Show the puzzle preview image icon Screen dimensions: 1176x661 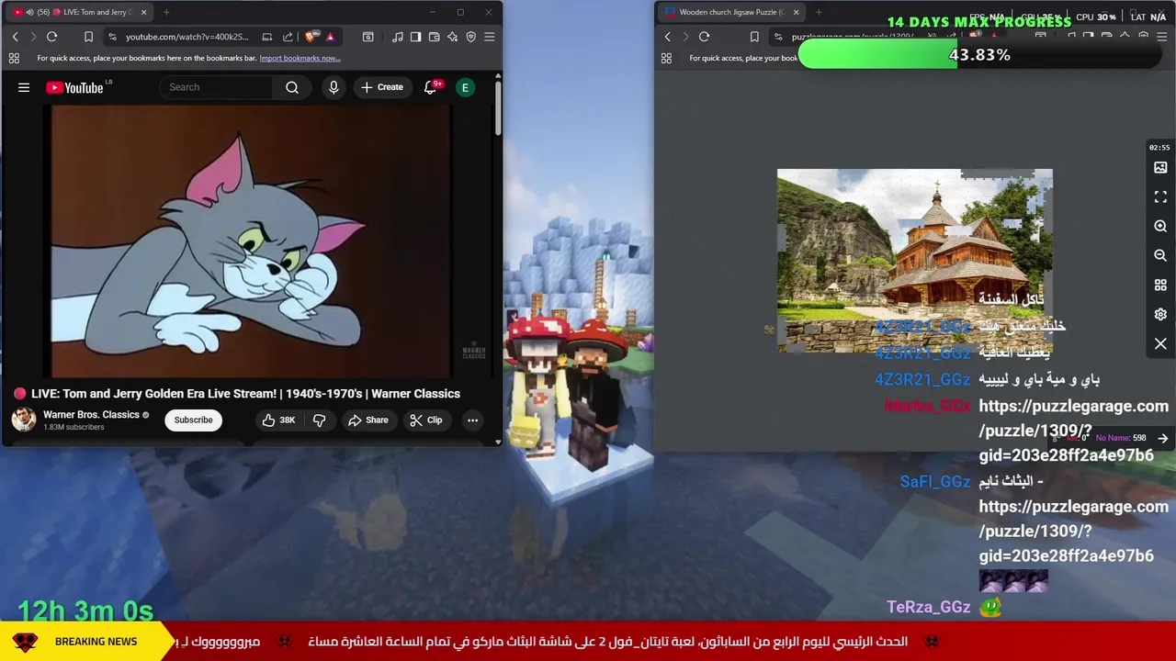tap(1160, 168)
